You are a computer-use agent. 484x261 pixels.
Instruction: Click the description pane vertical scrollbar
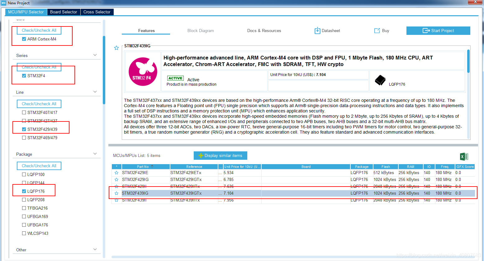468,61
